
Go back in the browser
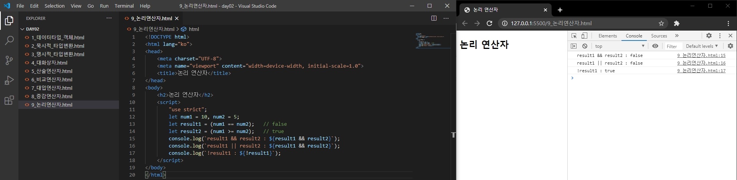click(x=465, y=23)
